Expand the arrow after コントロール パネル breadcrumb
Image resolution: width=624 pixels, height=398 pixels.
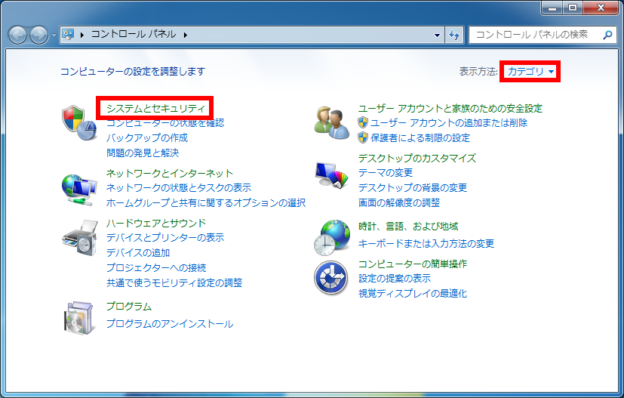(186, 35)
